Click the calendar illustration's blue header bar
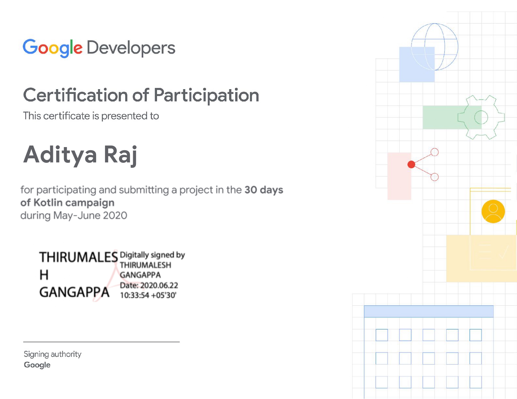Image resolution: width=517 pixels, height=399 pixels. point(429,311)
